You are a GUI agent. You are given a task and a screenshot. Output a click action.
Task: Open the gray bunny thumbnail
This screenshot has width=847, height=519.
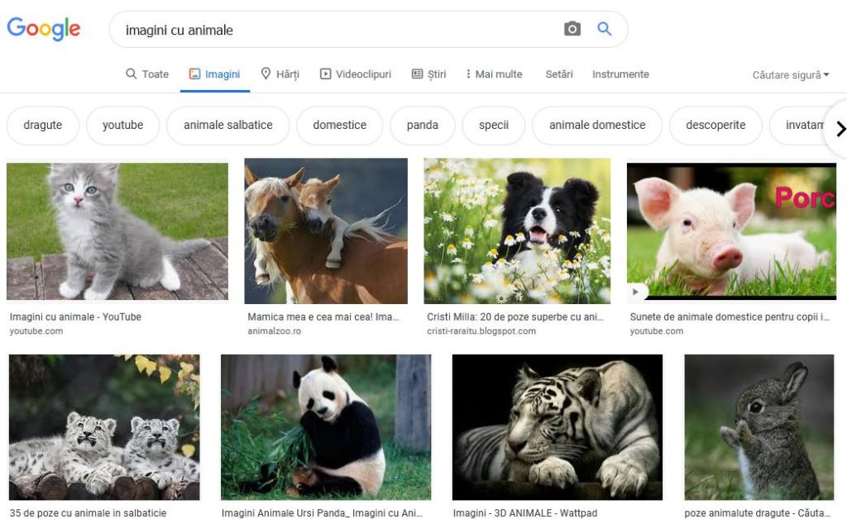(x=759, y=427)
